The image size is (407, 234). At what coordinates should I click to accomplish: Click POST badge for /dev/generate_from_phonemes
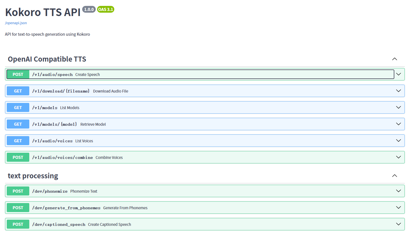[x=18, y=208]
